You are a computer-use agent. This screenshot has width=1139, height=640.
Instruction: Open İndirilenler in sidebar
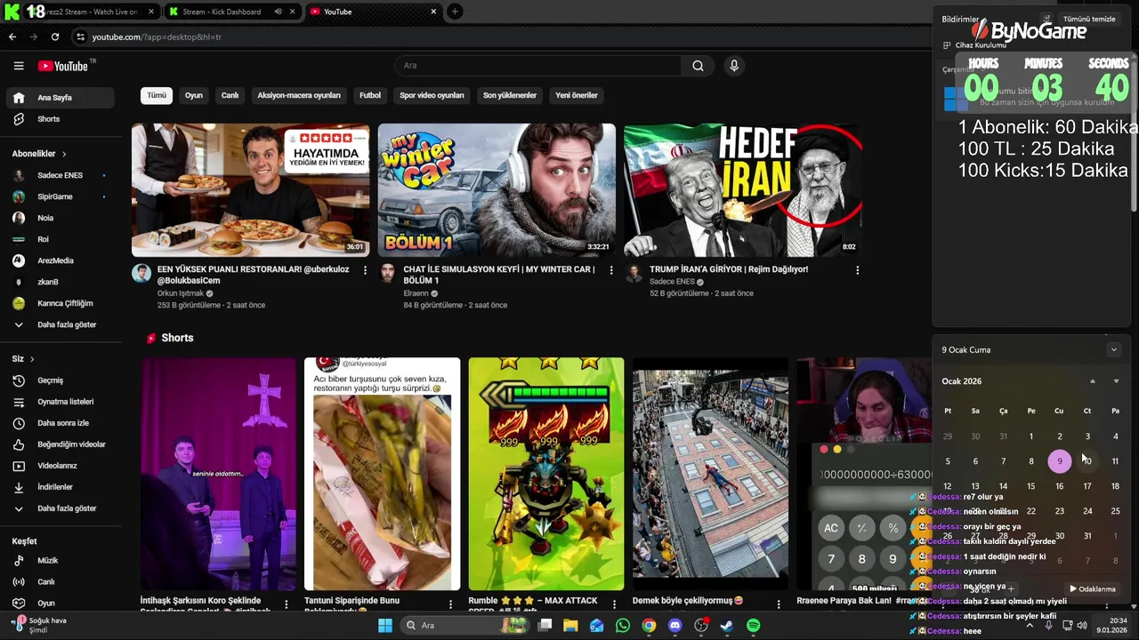tap(61, 487)
